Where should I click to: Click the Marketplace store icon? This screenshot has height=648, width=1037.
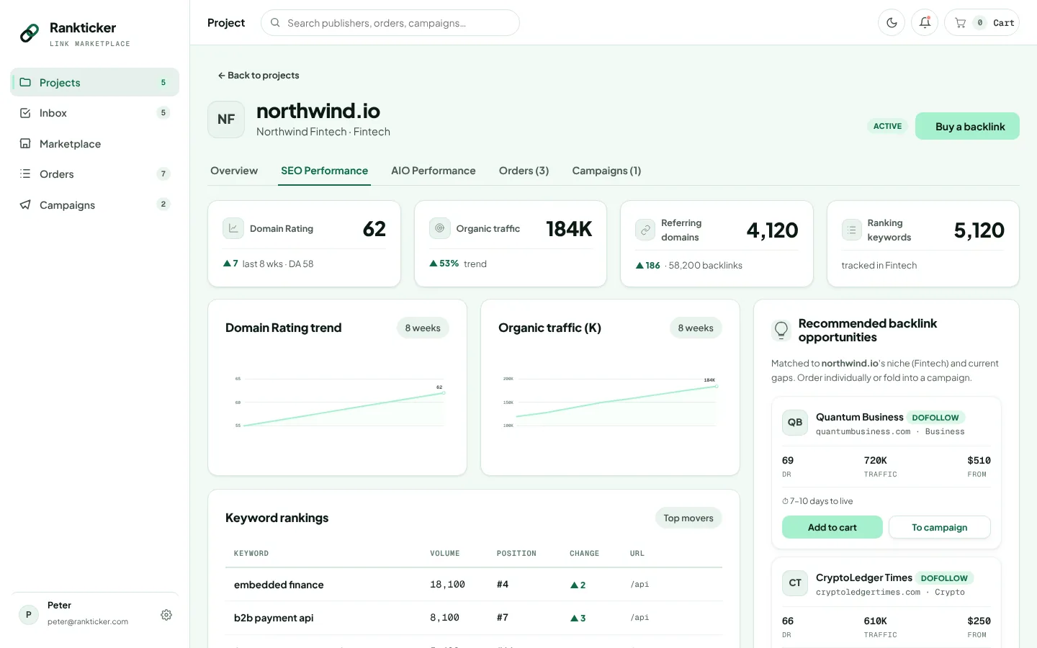pos(25,143)
